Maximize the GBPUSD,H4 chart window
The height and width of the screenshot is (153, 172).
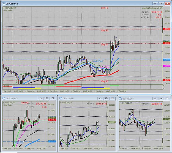point(161,98)
